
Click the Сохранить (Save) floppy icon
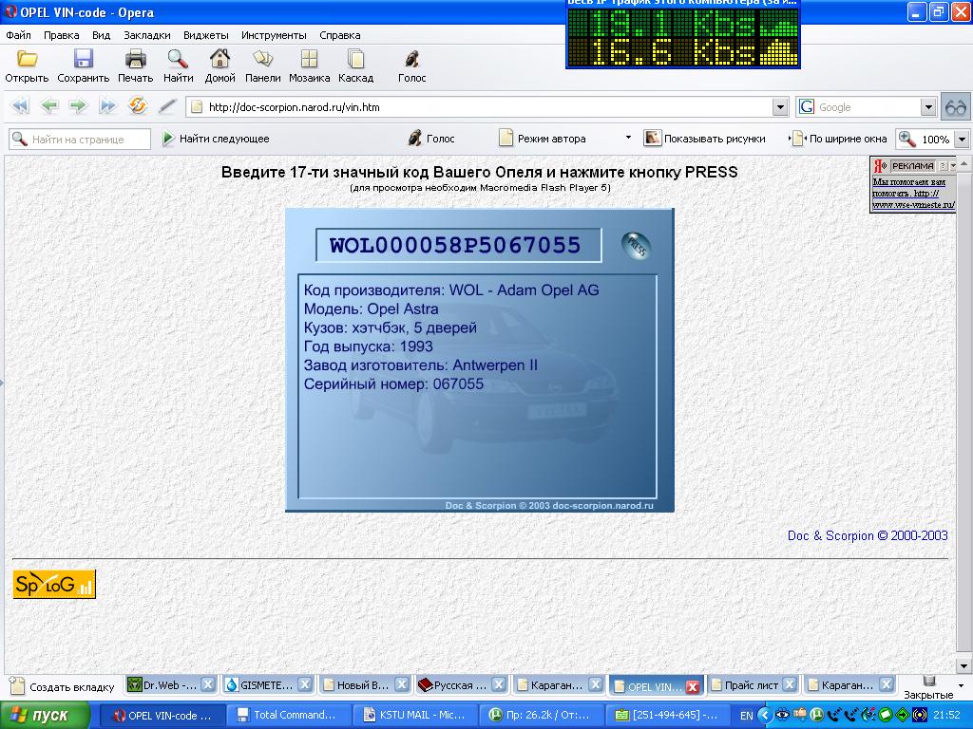point(84,59)
